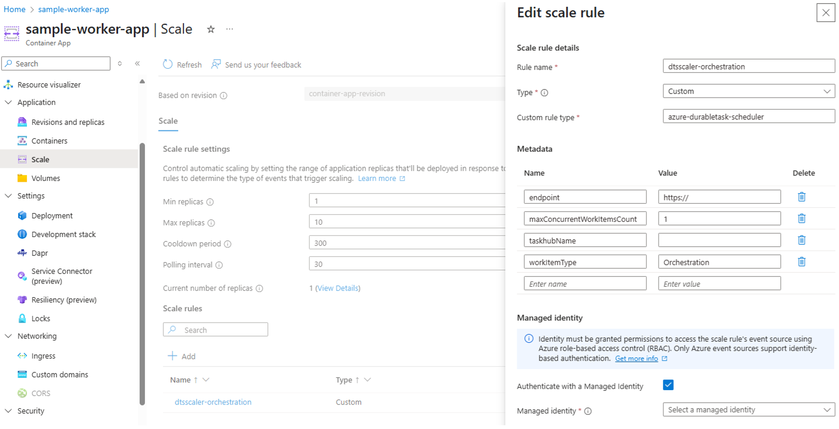Click the info icon next to Polling interval
The height and width of the screenshot is (429, 839).
[x=219, y=265]
